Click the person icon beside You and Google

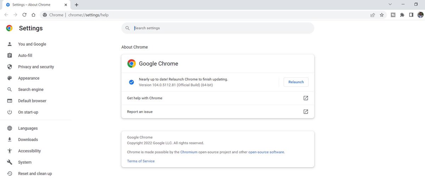(10, 44)
